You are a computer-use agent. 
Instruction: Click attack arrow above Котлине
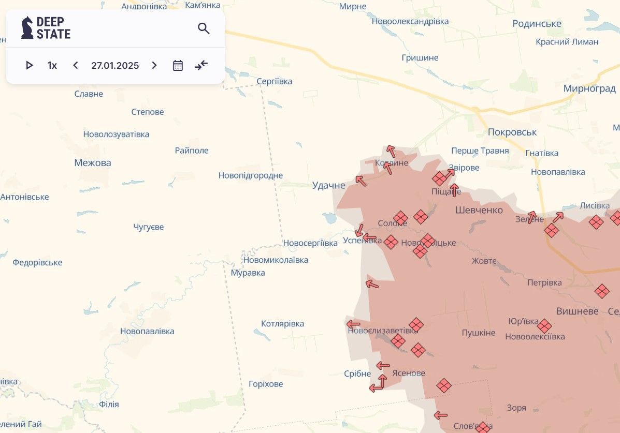click(x=391, y=151)
